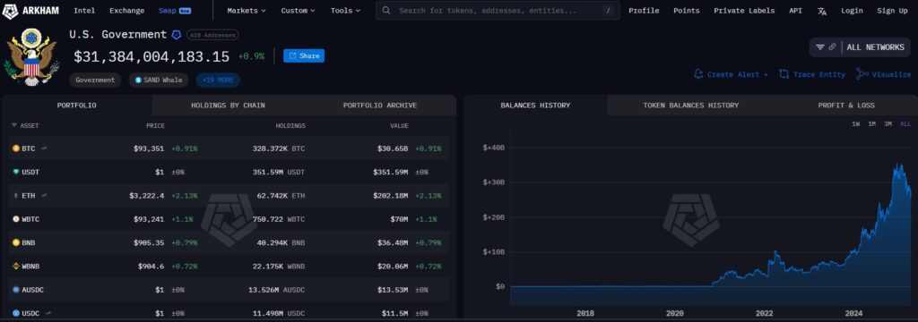Click the search magnifier icon
Viewport: 918px width, 322px height.
pyautogui.click(x=387, y=11)
